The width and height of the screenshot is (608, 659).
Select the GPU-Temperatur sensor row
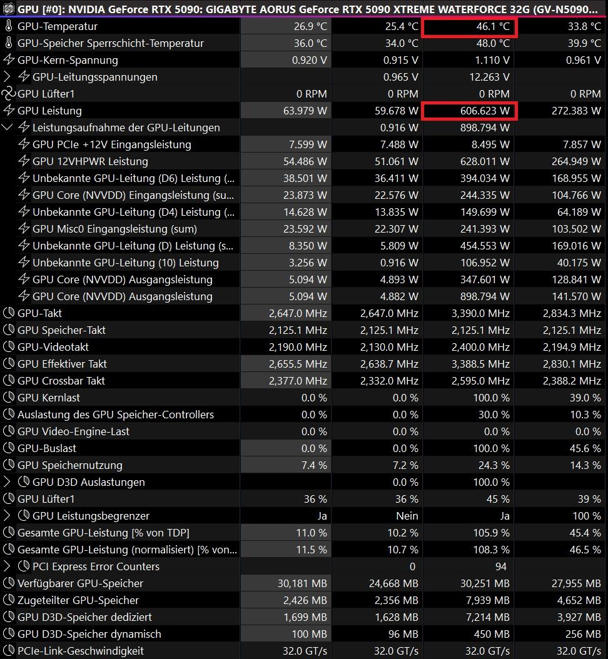click(x=304, y=26)
